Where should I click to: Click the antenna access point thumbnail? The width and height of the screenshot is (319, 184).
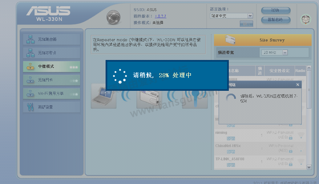click(195, 99)
